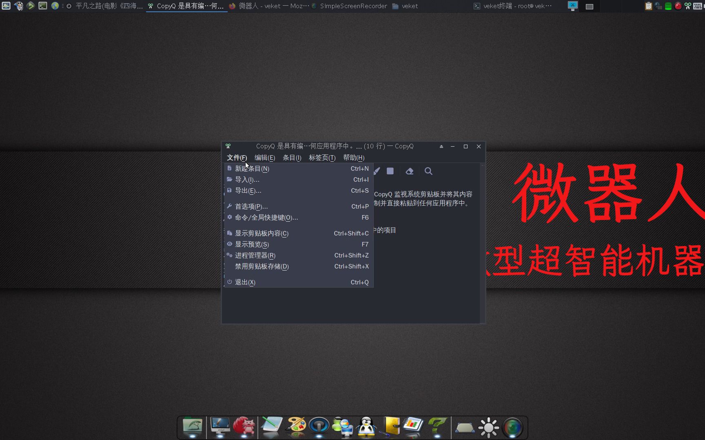The image size is (705, 440).
Task: Click the globe browser icon in top panel
Action: [55, 6]
